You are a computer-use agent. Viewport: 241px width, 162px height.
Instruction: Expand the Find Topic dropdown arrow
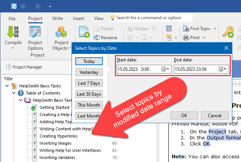pos(215,29)
